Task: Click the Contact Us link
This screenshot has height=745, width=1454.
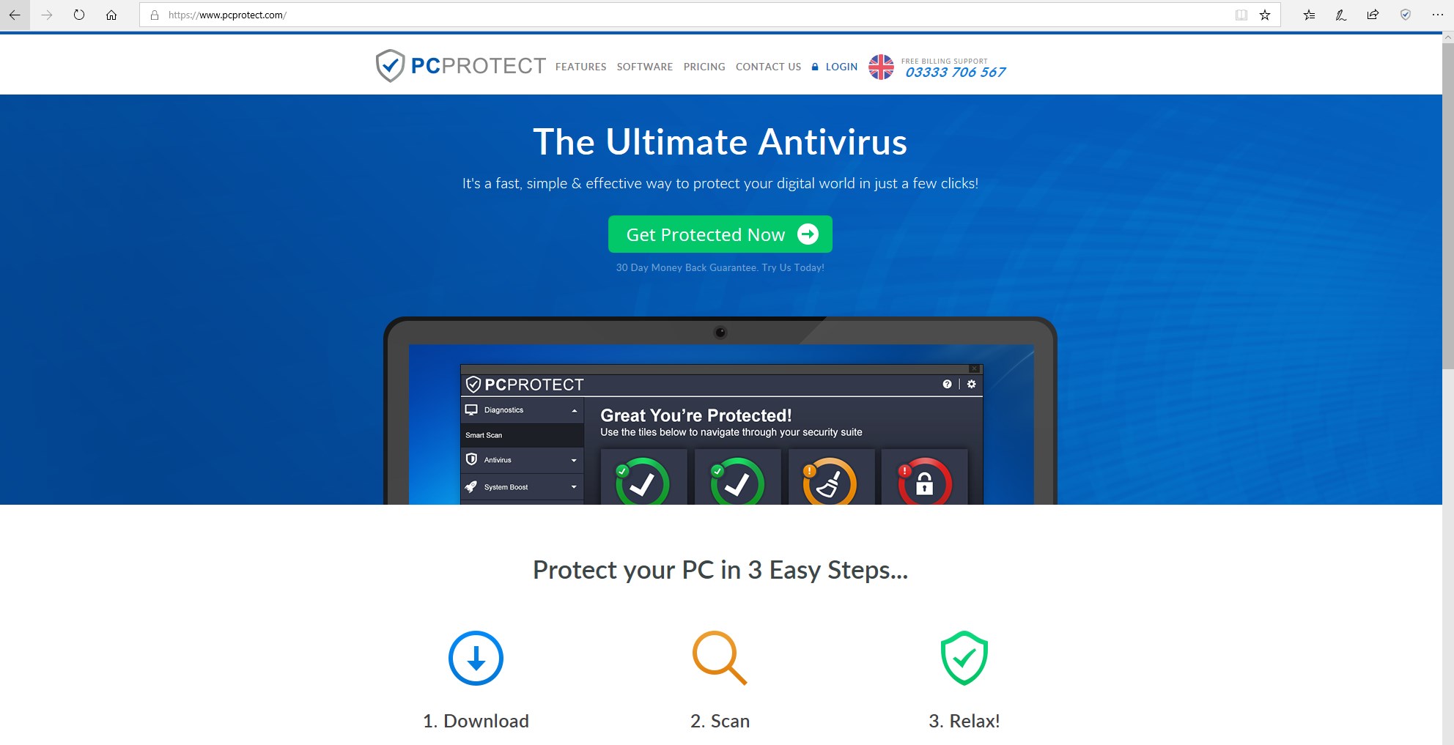Action: (x=768, y=67)
